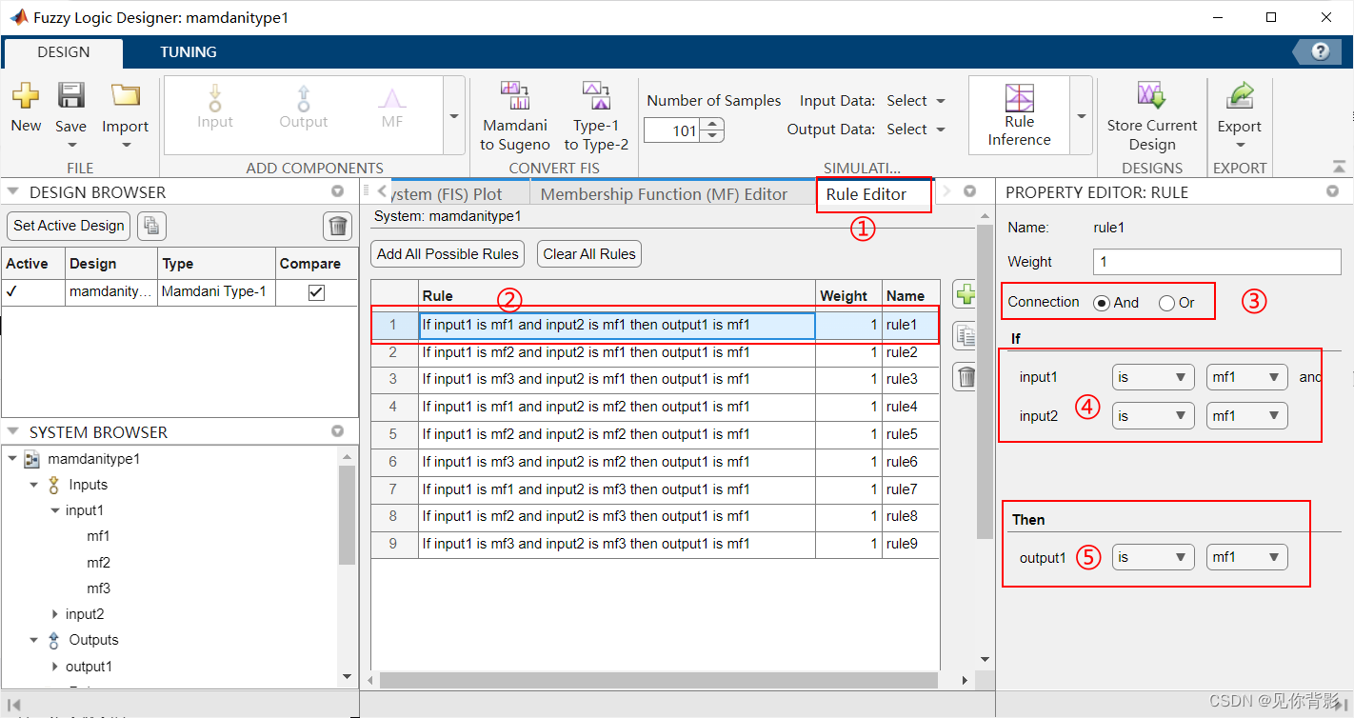The image size is (1354, 718).
Task: Click the Number of Samples value field
Action: click(x=674, y=130)
